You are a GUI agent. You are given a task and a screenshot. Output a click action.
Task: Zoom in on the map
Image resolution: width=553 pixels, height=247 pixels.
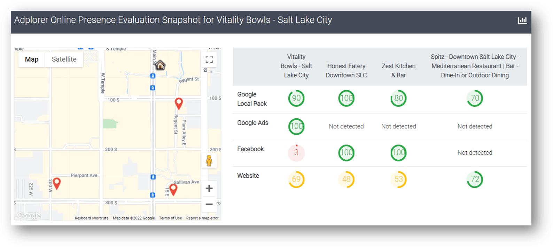(x=209, y=189)
